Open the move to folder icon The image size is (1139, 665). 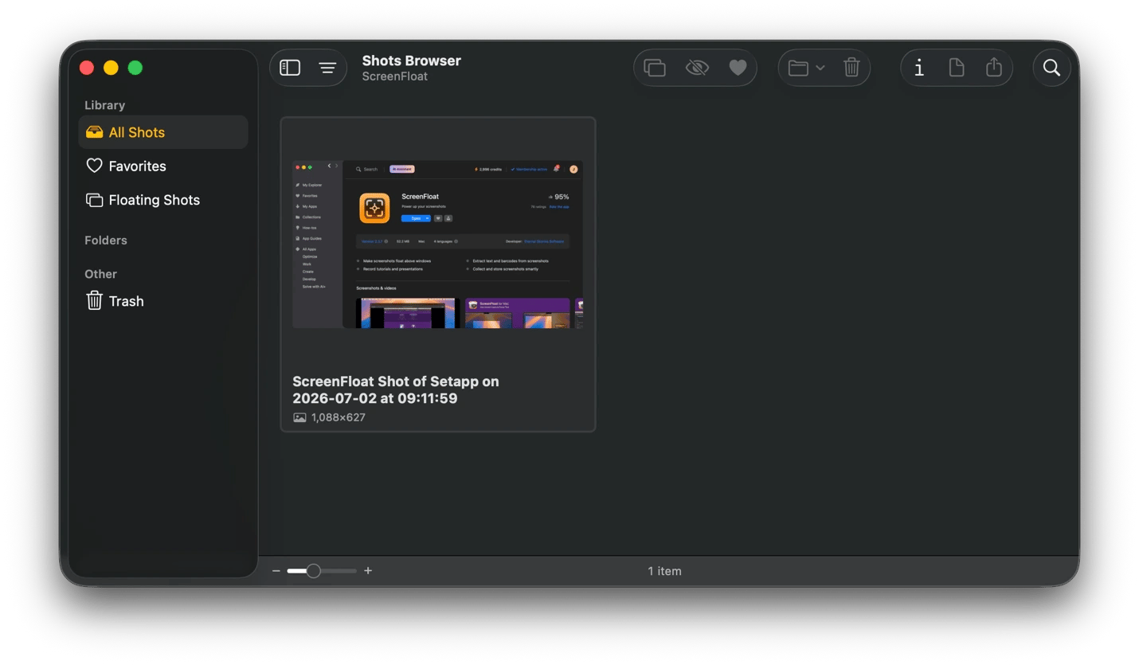tap(798, 68)
